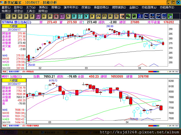Click the 290.90 high label on chart
The height and width of the screenshot is (135, 181).
tap(110, 26)
